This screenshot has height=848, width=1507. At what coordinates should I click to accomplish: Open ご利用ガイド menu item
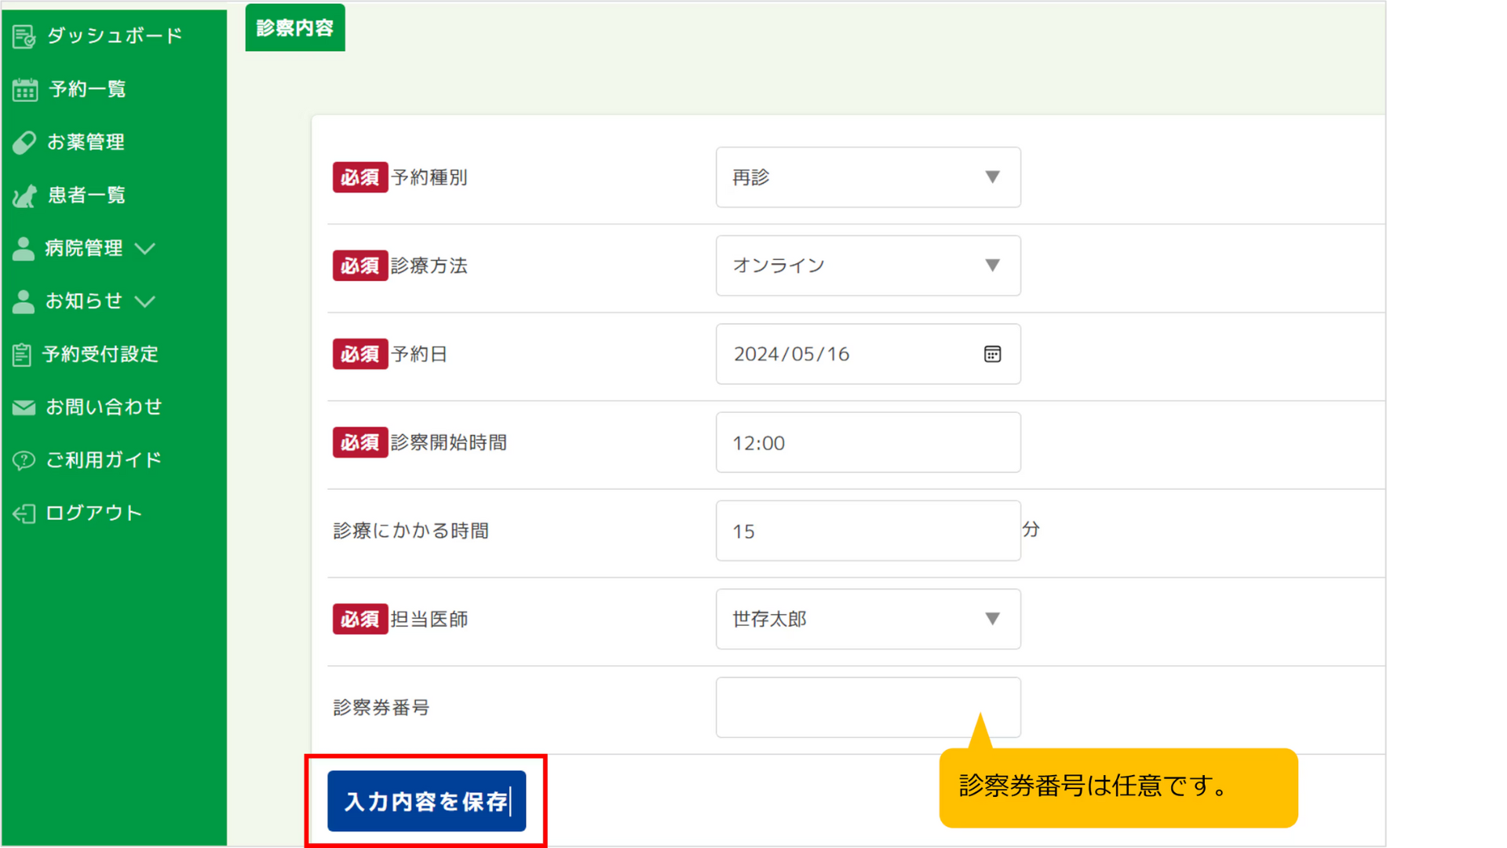click(x=104, y=460)
